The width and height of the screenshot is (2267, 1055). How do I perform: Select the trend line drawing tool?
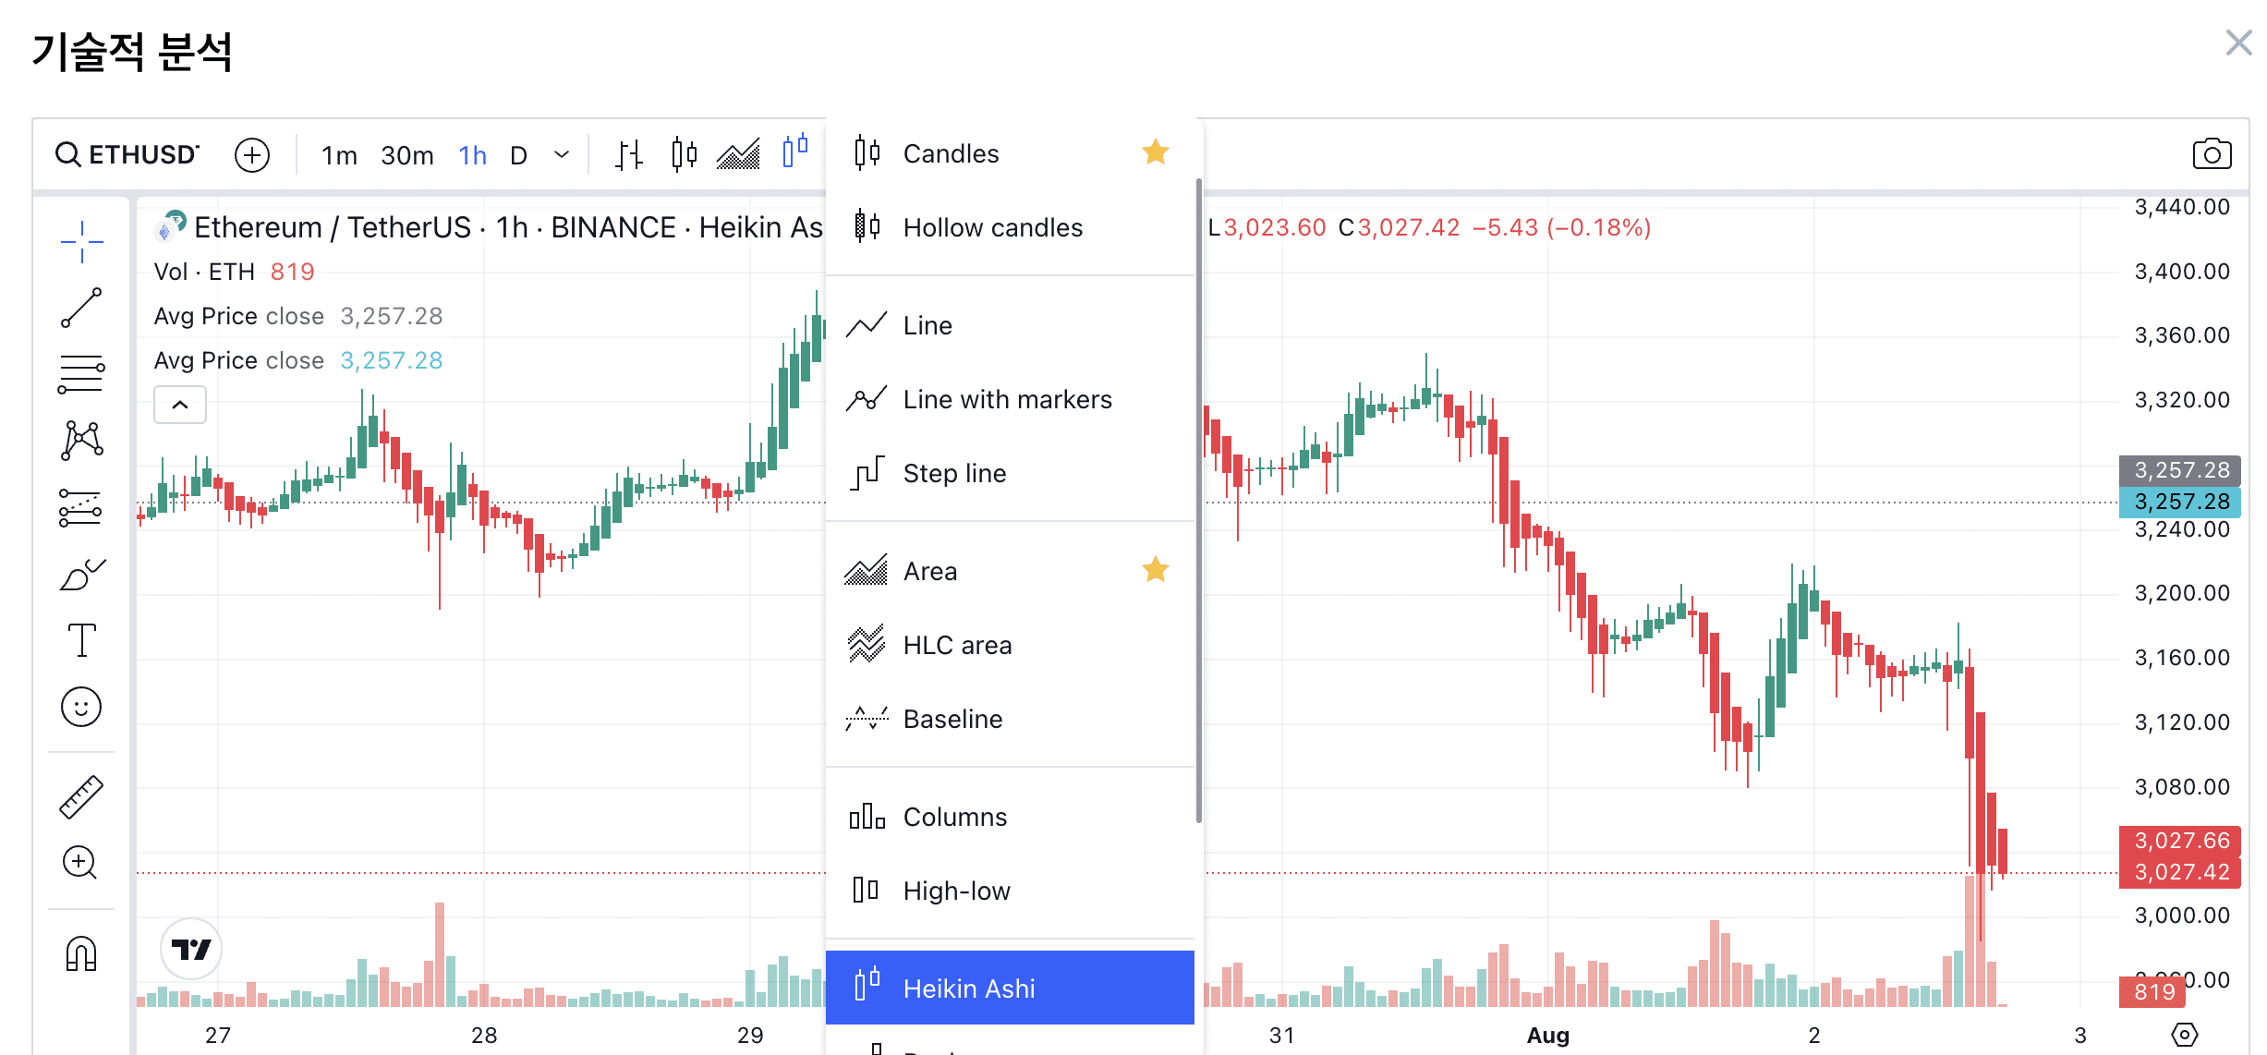(81, 308)
